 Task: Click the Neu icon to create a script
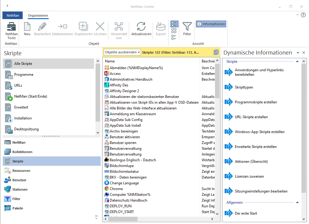27,28
